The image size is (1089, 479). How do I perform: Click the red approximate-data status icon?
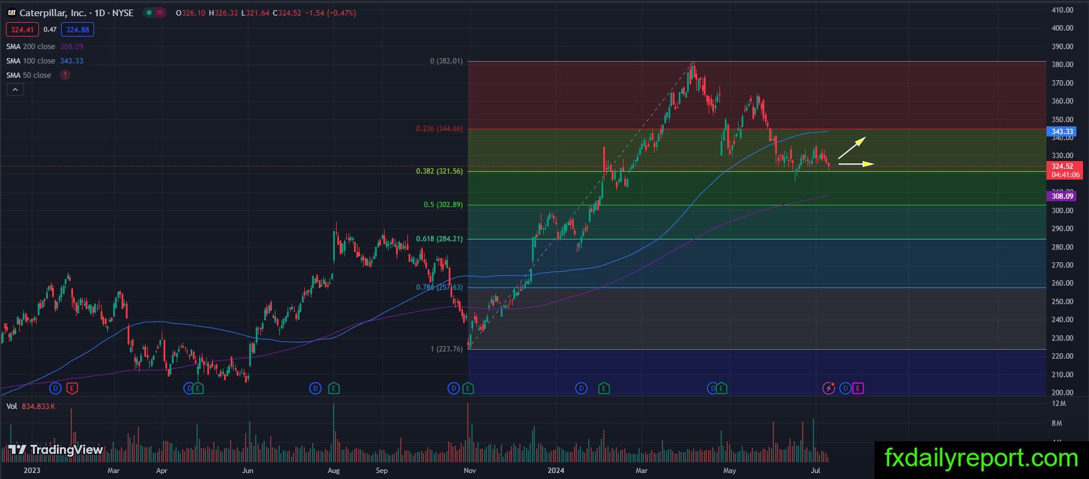160,13
